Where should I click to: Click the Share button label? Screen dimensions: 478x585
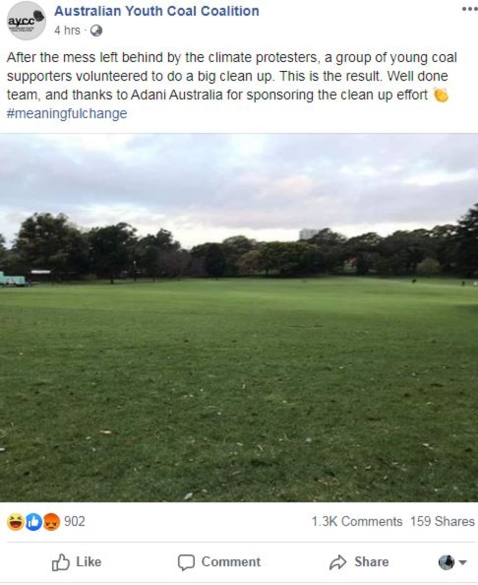tap(371, 562)
